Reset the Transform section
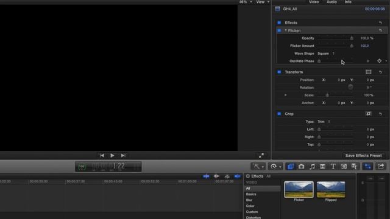The image size is (390, 219). point(380,72)
